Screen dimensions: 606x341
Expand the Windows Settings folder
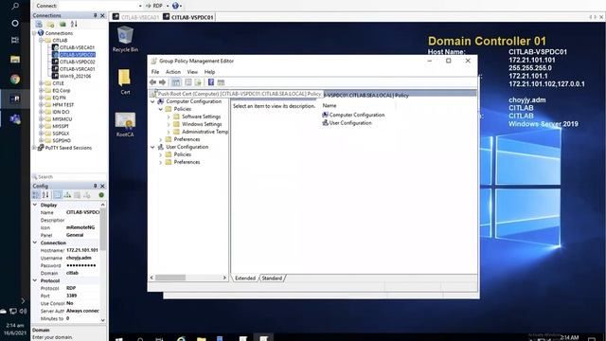[169, 124]
